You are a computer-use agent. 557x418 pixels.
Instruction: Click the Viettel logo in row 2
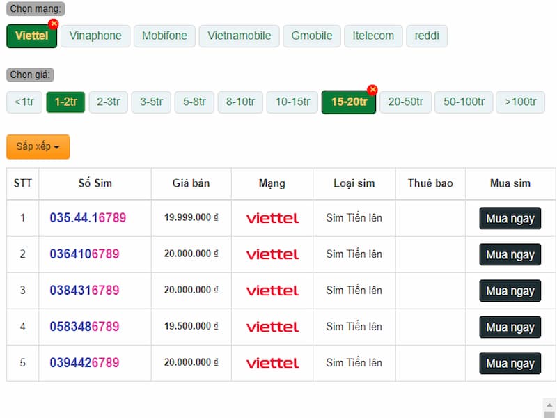(x=272, y=254)
